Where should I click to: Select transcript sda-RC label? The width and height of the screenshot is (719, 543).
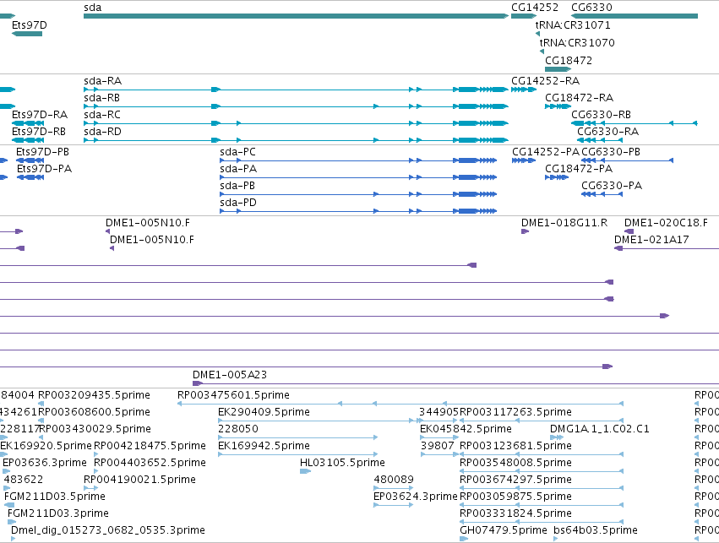(x=102, y=115)
